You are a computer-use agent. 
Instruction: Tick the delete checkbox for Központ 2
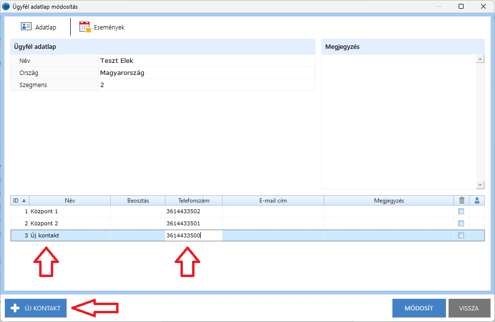point(461,223)
